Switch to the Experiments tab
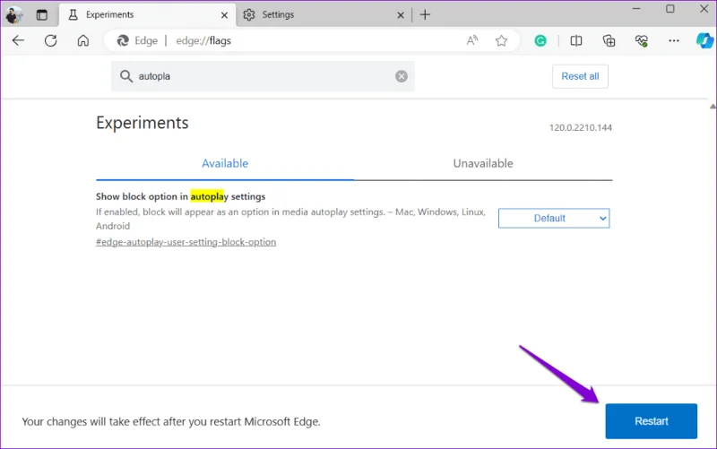Viewport: 717px width, 449px height. coord(147,14)
